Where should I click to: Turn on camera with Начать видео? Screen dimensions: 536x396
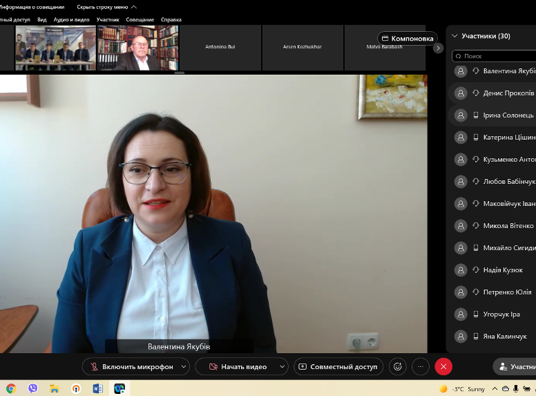(236, 366)
